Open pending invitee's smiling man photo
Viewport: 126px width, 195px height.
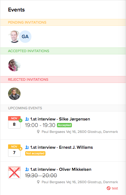pos(14,37)
